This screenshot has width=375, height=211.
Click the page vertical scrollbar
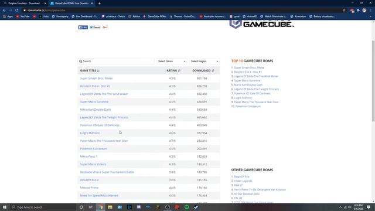373,81
